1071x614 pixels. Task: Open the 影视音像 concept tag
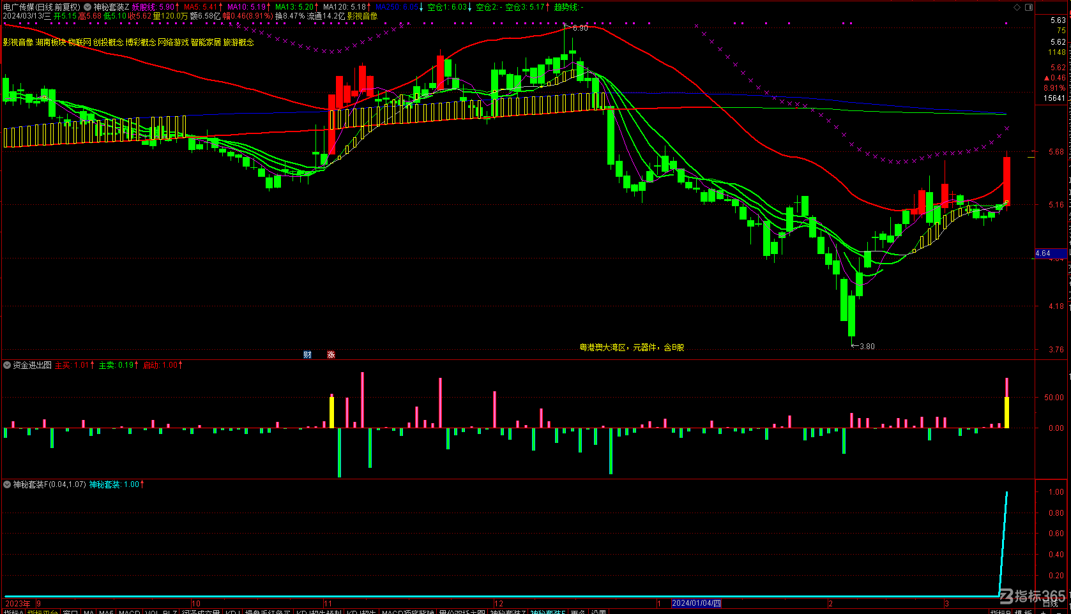18,42
